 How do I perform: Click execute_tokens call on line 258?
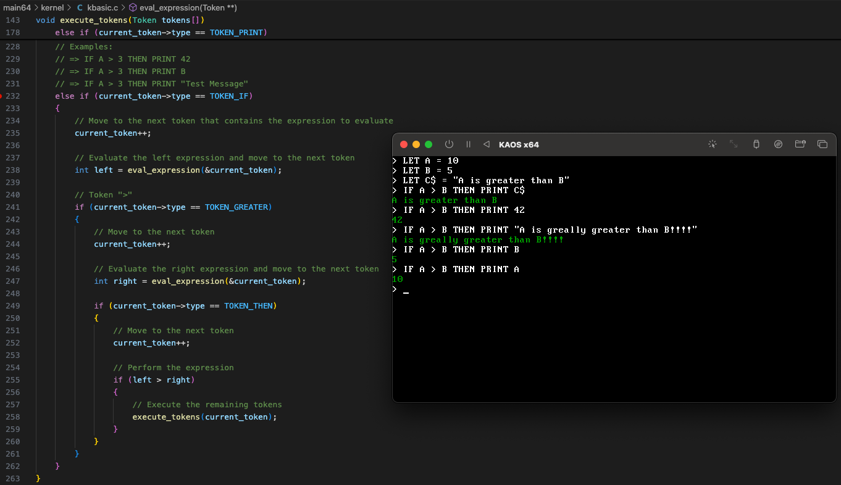tap(166, 417)
